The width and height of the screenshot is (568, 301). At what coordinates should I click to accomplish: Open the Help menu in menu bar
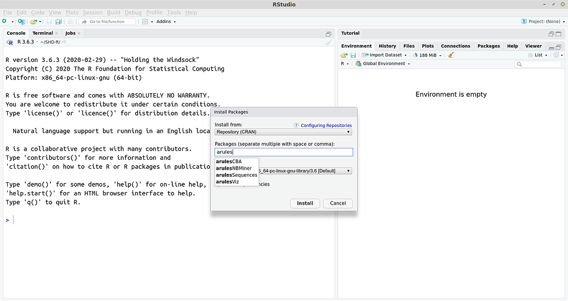coord(191,12)
